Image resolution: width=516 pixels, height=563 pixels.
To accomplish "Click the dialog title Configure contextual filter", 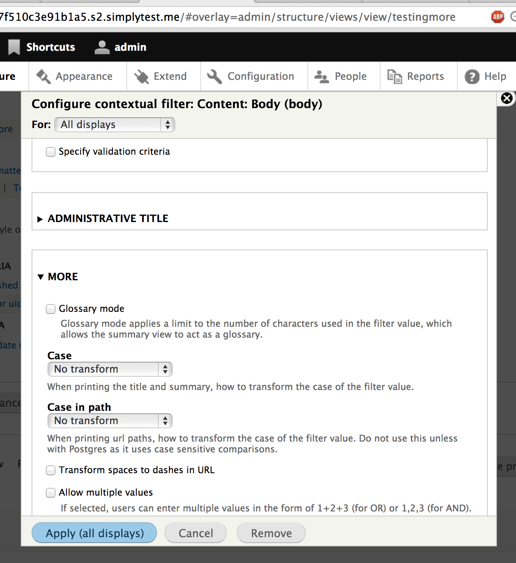I will coord(177,104).
